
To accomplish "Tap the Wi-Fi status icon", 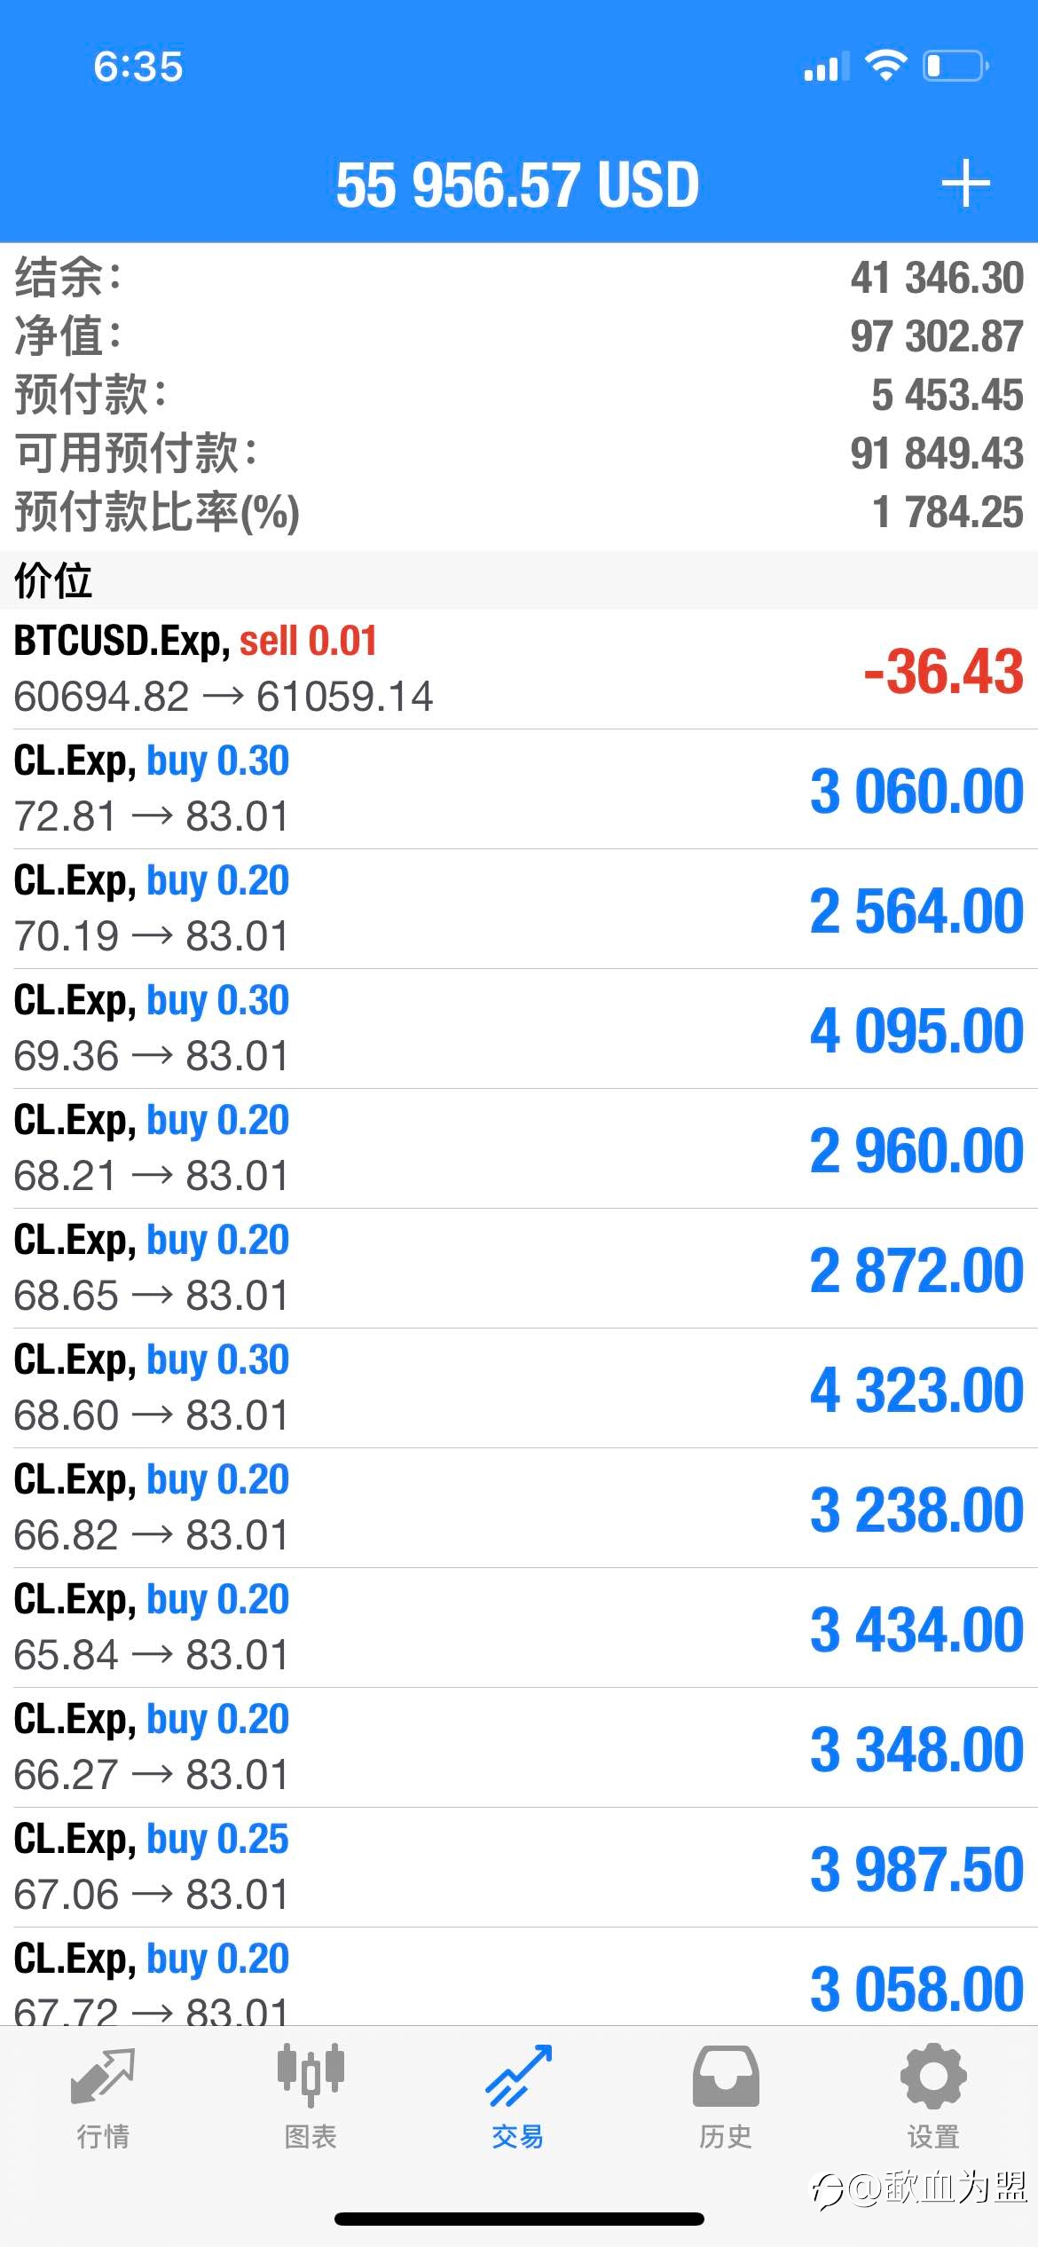I will click(885, 66).
